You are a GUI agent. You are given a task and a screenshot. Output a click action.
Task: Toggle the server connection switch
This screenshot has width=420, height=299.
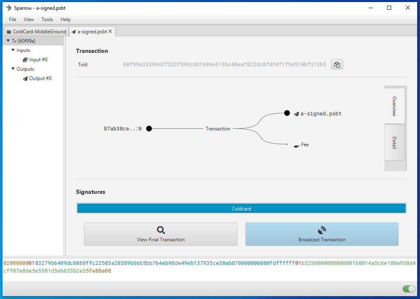pos(409,288)
